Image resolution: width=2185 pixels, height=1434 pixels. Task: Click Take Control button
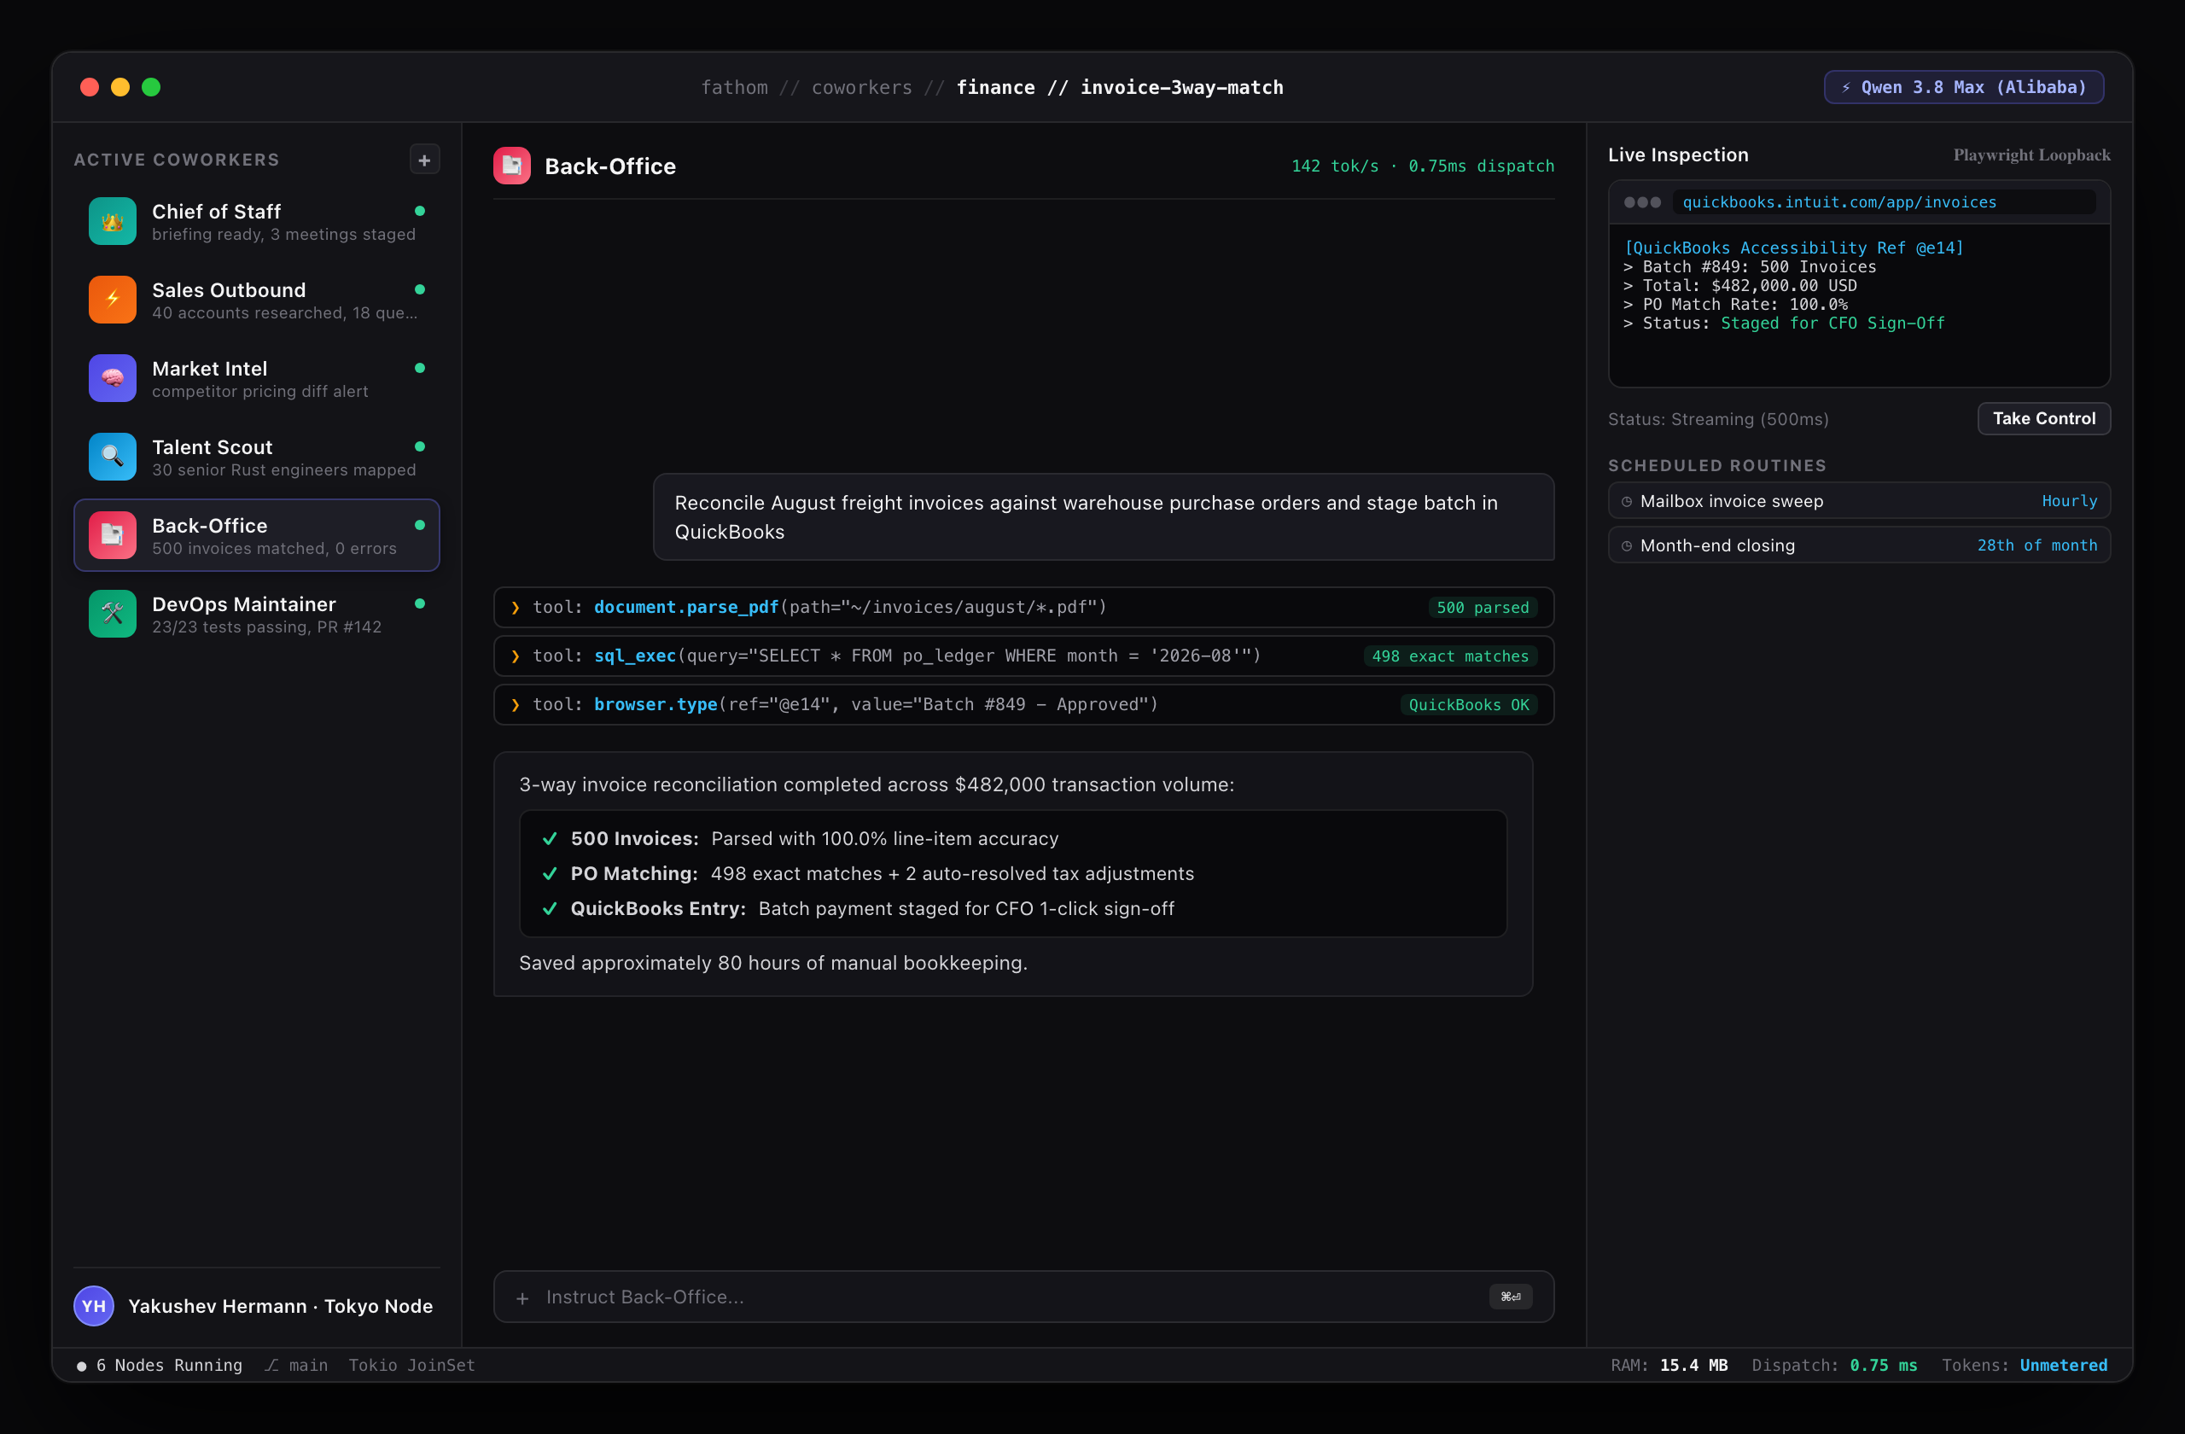[x=2043, y=418]
